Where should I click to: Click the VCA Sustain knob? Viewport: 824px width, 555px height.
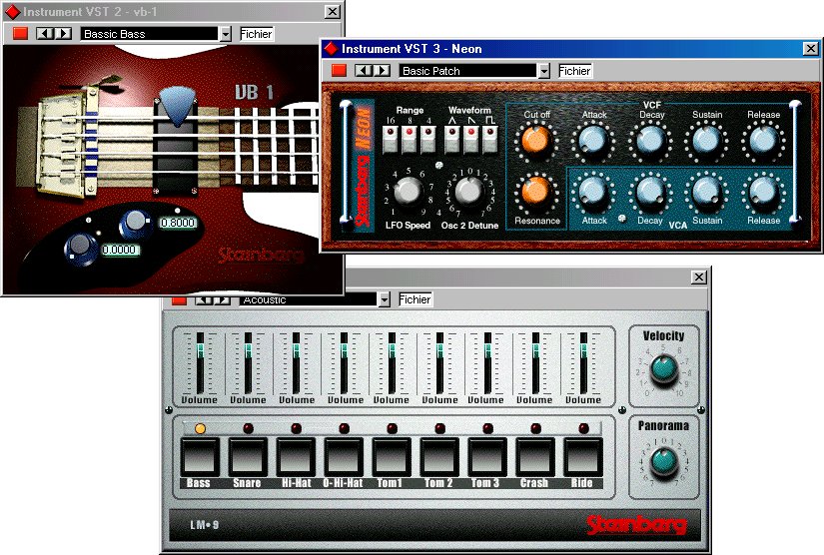tap(706, 191)
